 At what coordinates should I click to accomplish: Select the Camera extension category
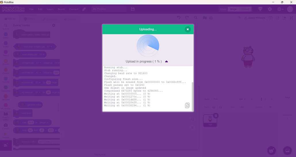6,126
